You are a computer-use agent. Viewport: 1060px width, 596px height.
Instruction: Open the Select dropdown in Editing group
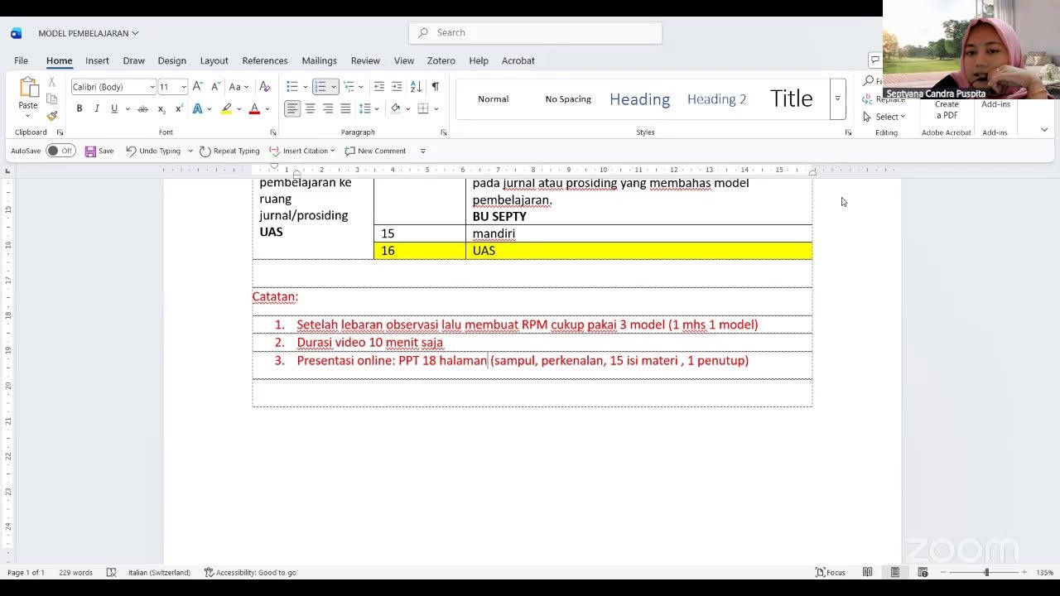click(x=885, y=117)
